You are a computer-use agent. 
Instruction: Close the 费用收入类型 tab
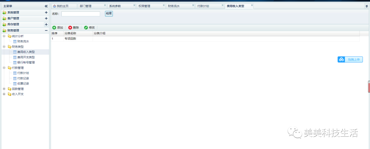pyautogui.click(x=252, y=5)
